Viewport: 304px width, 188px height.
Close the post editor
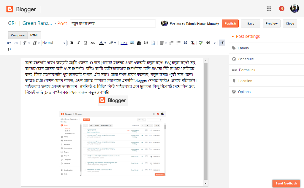(x=290, y=24)
